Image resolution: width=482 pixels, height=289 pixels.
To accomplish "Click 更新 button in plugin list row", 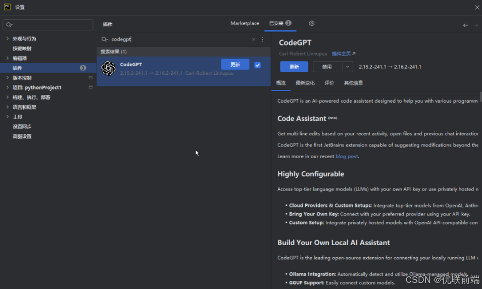I will tap(235, 64).
